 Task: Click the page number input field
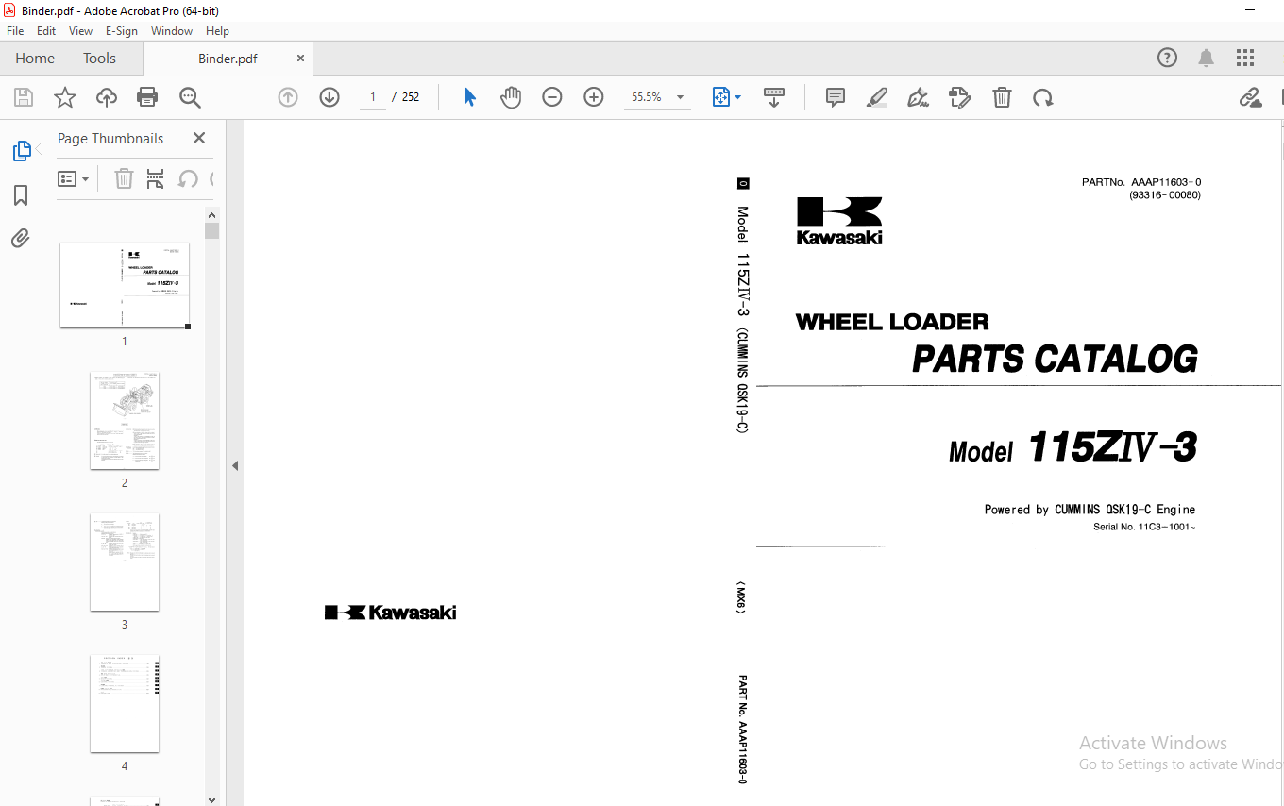tap(373, 97)
